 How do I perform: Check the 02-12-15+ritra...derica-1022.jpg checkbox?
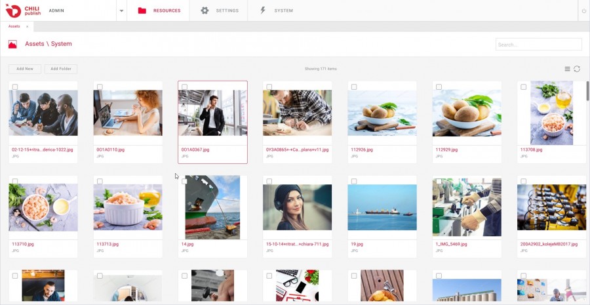(x=15, y=87)
